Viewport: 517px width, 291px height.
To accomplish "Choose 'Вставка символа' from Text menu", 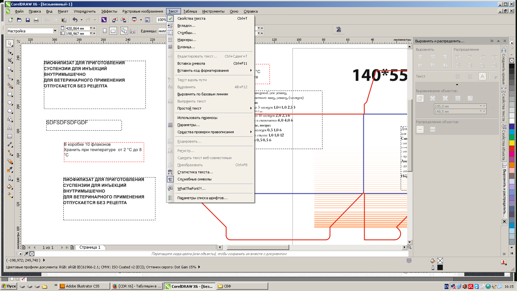I will (x=191, y=63).
